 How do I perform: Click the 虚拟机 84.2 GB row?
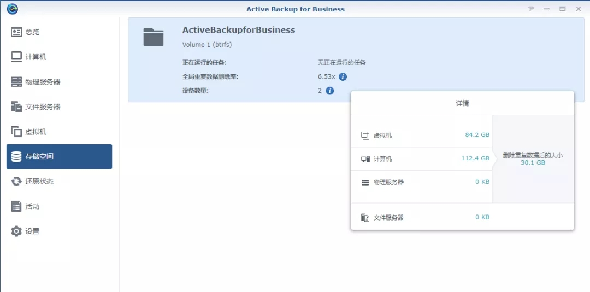pos(421,135)
